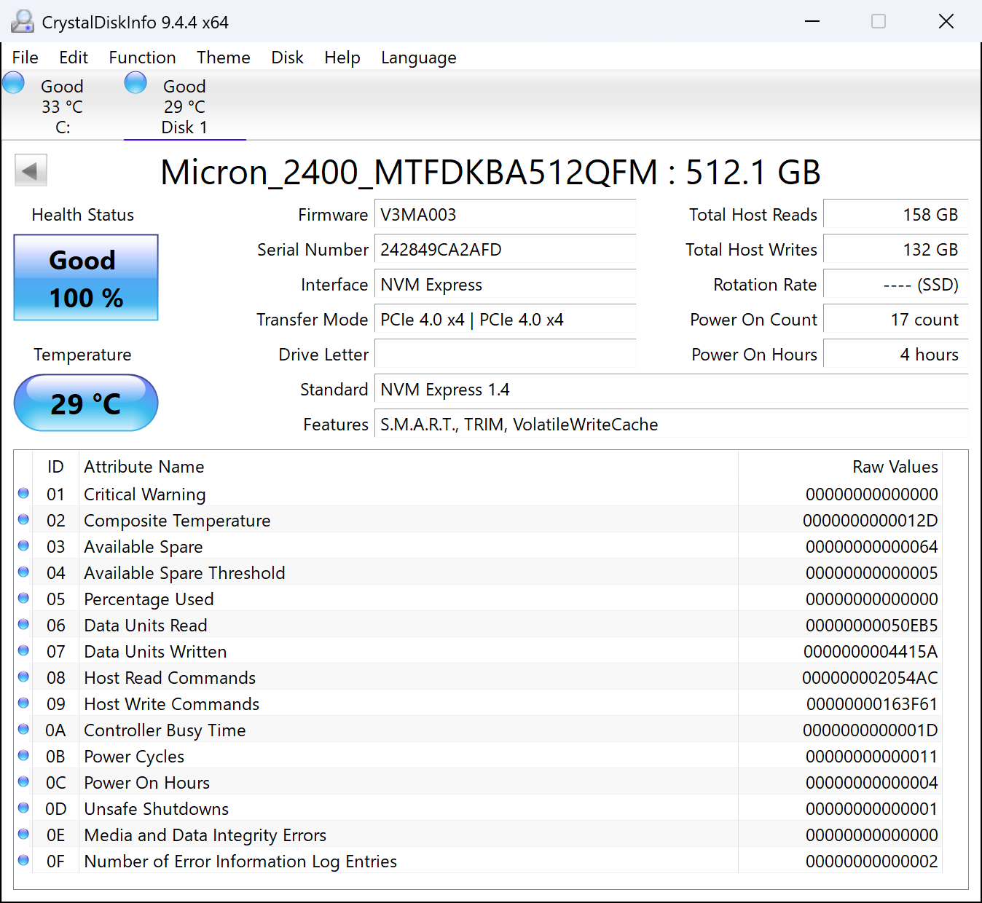982x903 pixels.
Task: Click the status dot for Power Cycles
Action: click(23, 755)
